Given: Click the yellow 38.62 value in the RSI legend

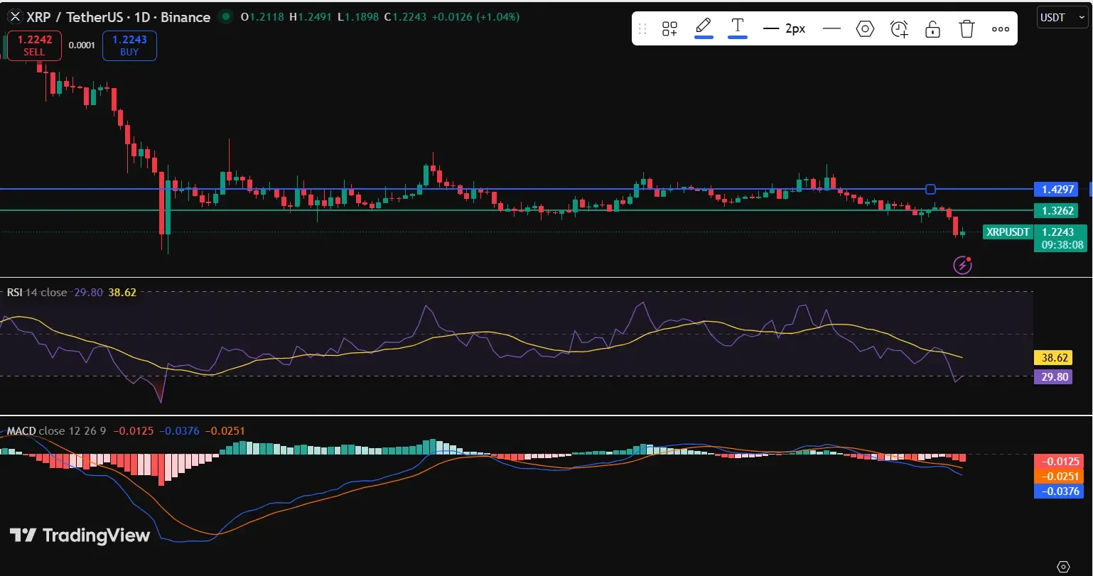Looking at the screenshot, I should click(x=122, y=292).
